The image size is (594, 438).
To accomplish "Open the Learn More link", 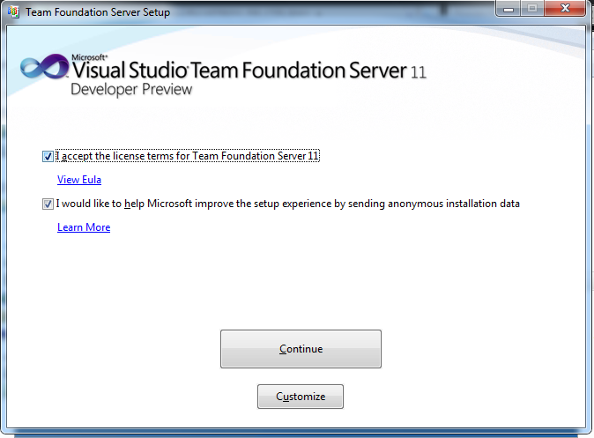I will (84, 227).
